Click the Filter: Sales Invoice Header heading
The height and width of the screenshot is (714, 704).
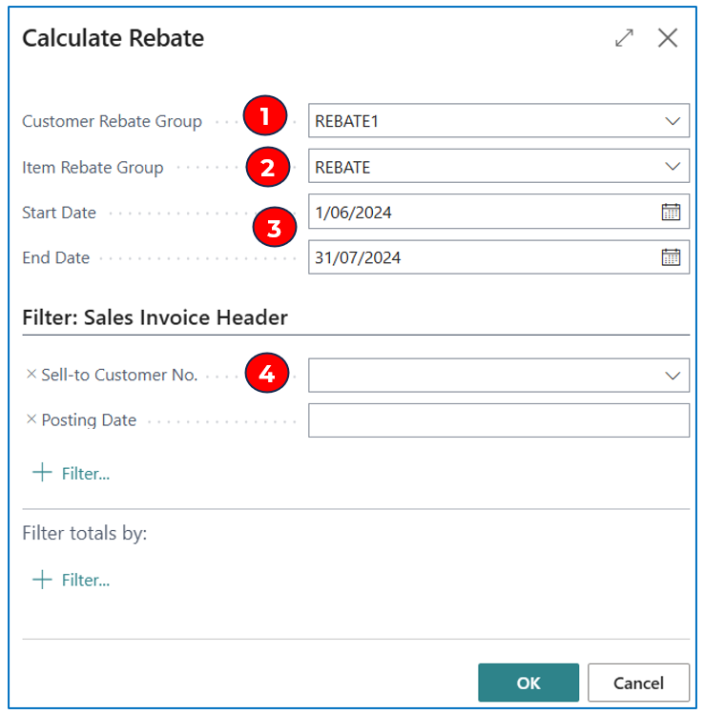tap(155, 317)
